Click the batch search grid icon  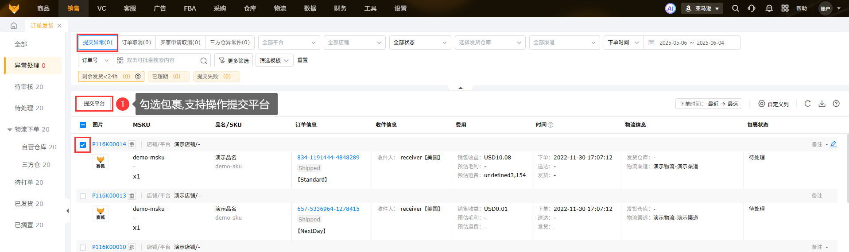pyautogui.click(x=120, y=60)
